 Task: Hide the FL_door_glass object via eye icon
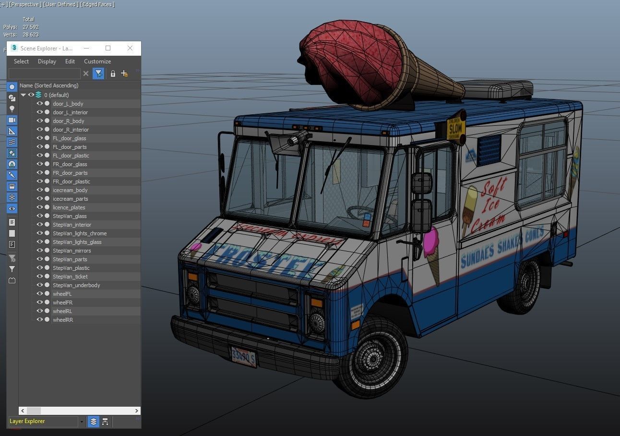tap(40, 138)
